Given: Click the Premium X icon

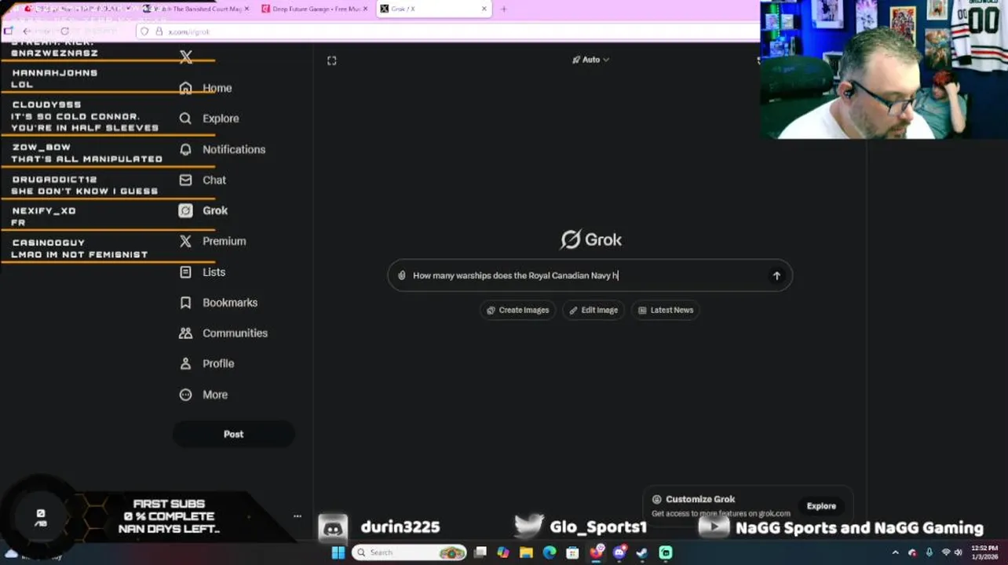Looking at the screenshot, I should 185,241.
